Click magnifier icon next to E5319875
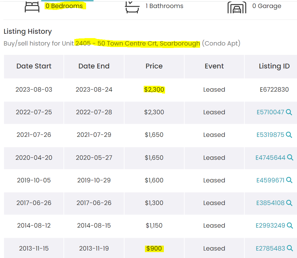This screenshot has height=258, width=297. (x=289, y=135)
